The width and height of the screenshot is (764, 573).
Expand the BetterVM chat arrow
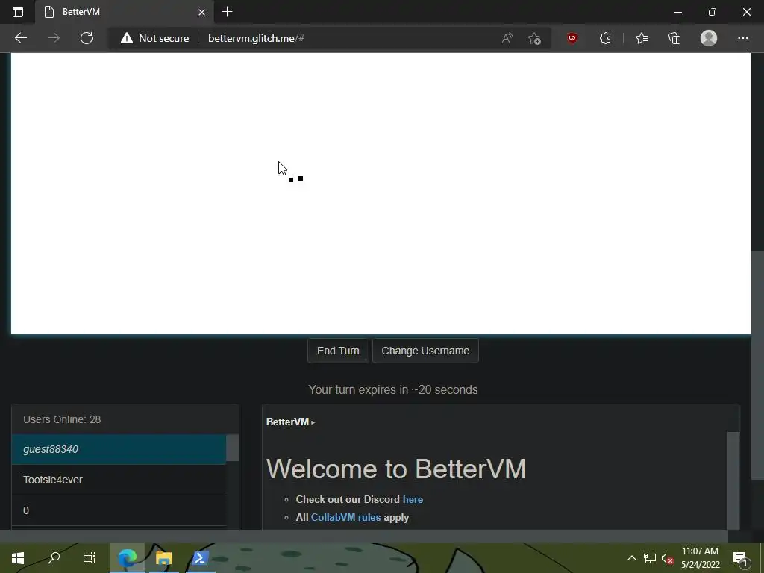(313, 422)
